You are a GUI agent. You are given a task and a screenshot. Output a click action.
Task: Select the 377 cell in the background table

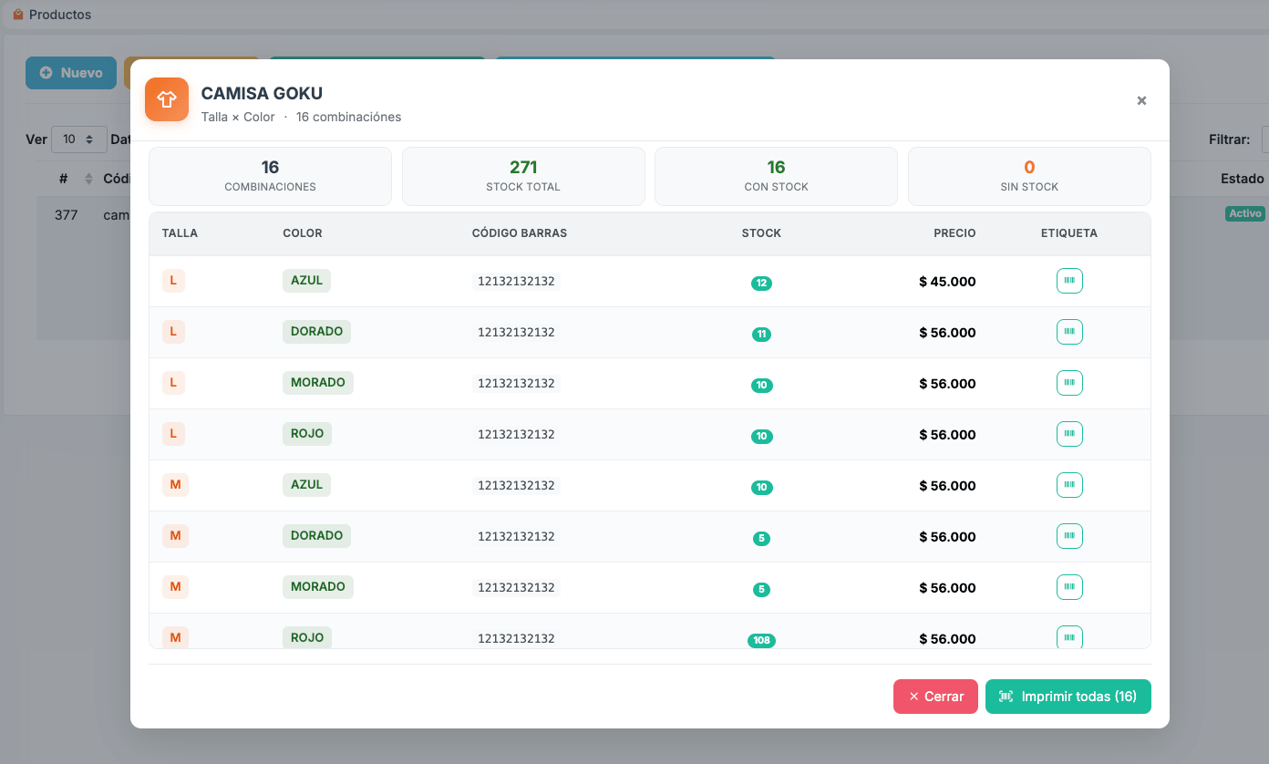[x=66, y=215]
